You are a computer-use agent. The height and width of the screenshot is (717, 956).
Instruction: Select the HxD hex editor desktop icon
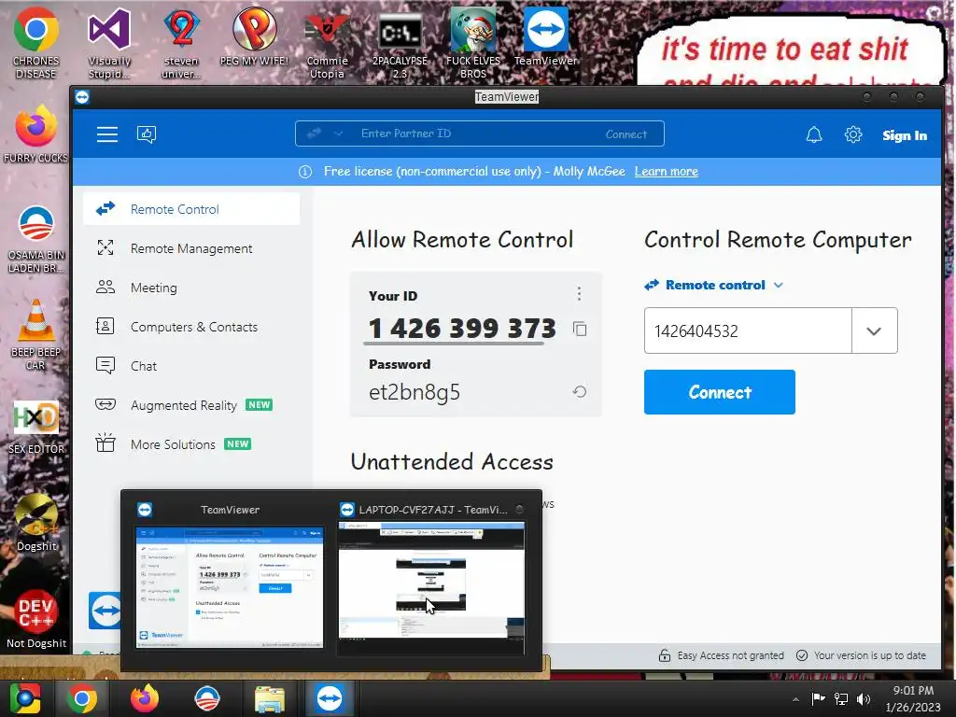click(36, 427)
